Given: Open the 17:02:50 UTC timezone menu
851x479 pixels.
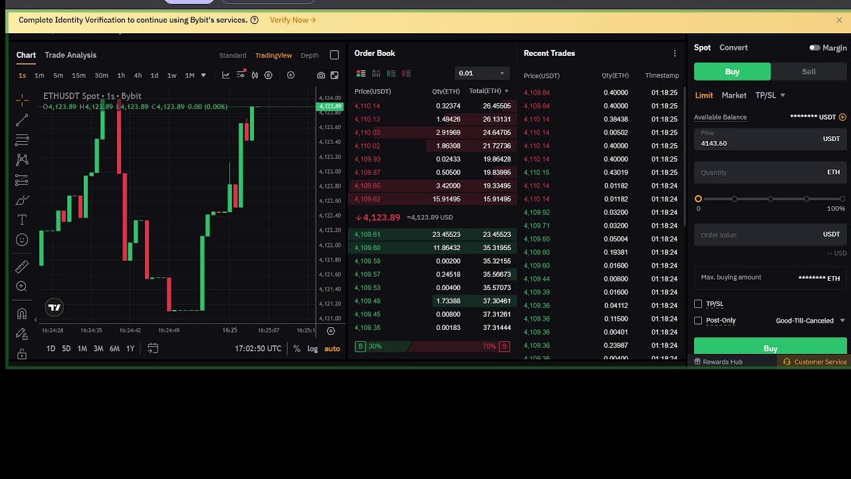Looking at the screenshot, I should pos(258,349).
